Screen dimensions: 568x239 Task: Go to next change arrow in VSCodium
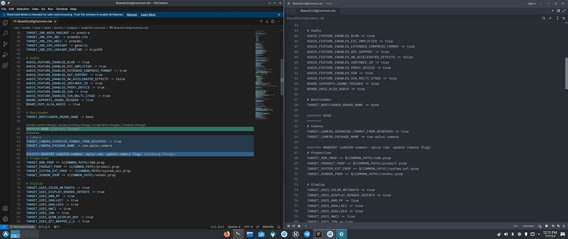click(267, 22)
